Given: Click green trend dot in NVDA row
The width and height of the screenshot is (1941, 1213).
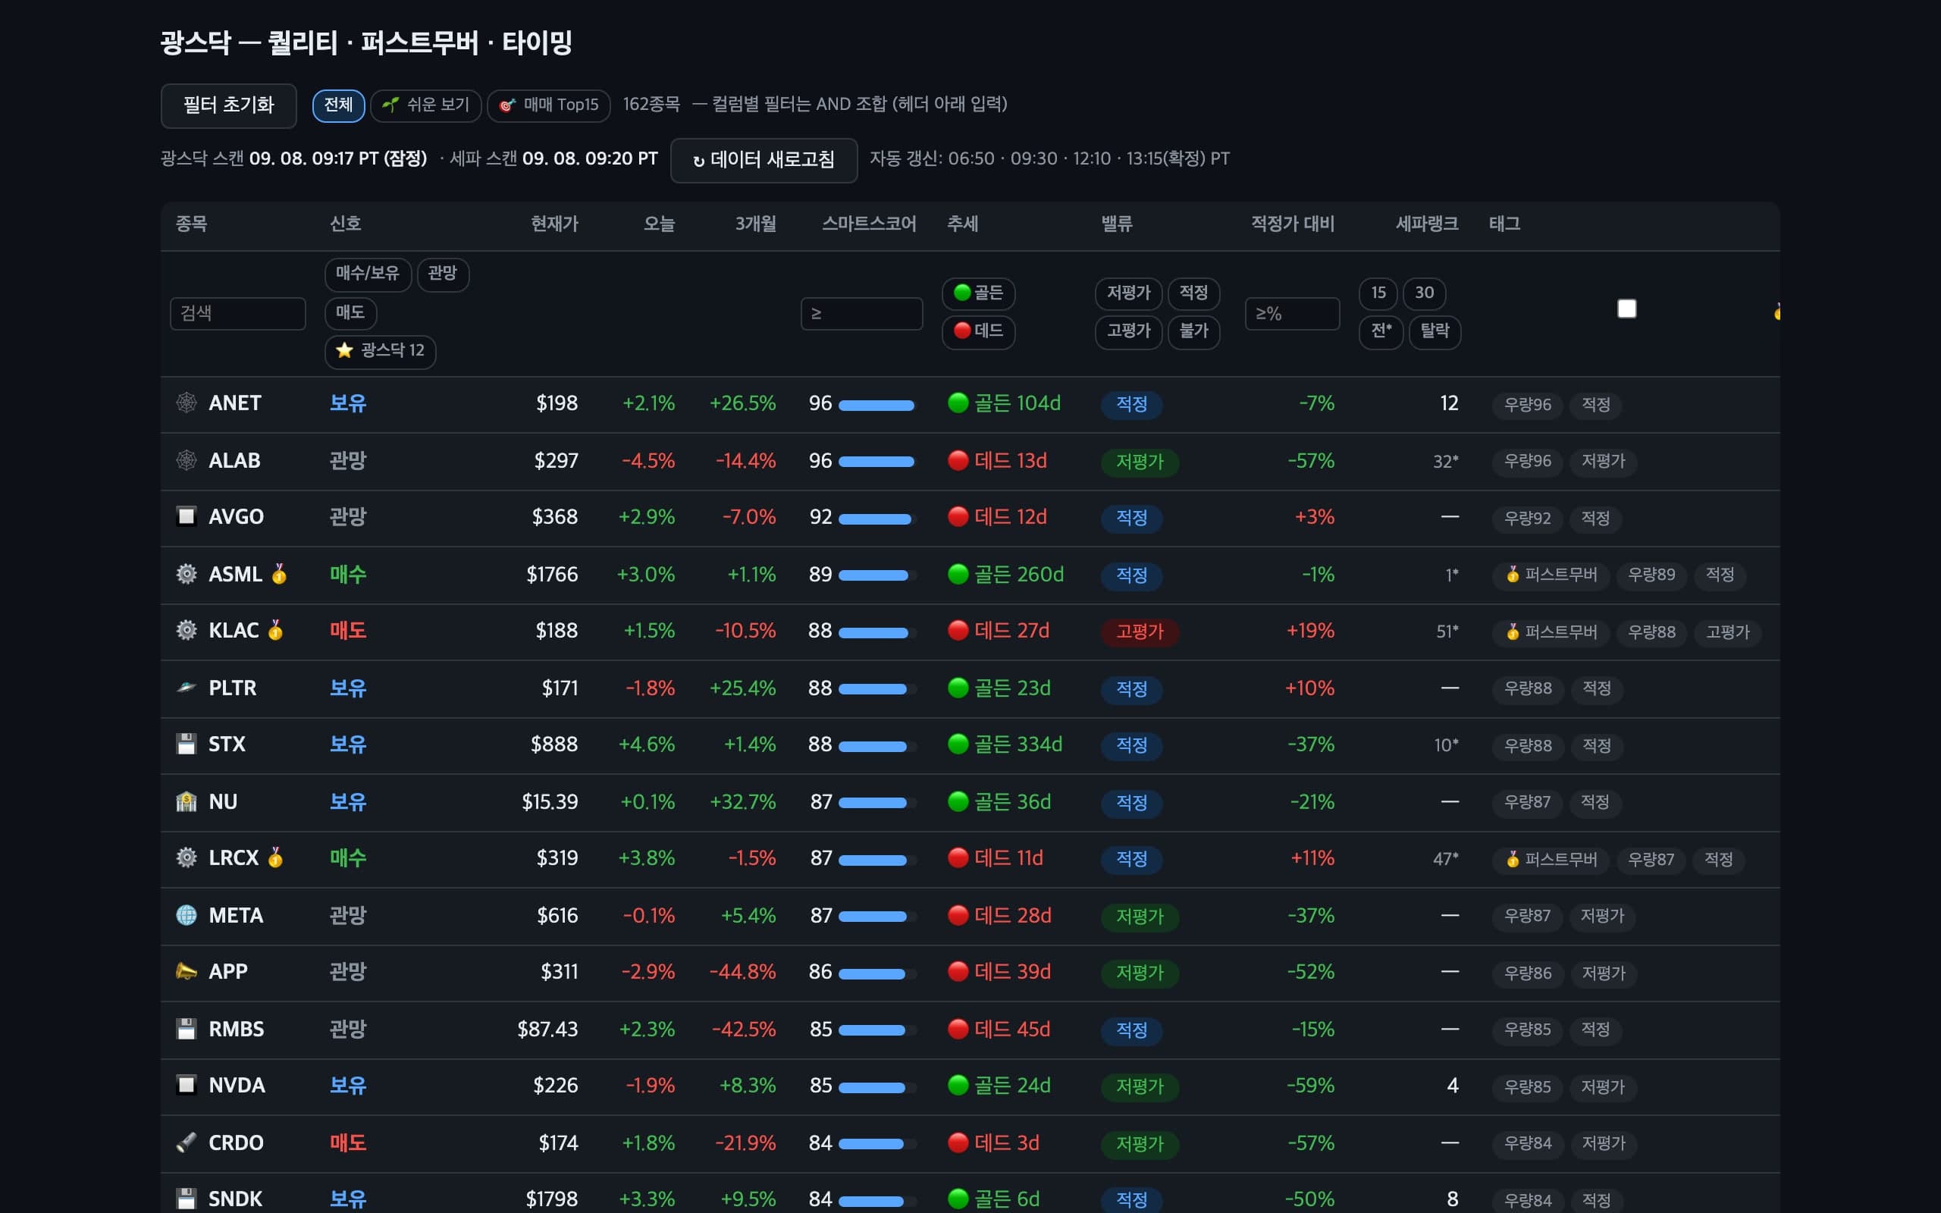Looking at the screenshot, I should (958, 1085).
